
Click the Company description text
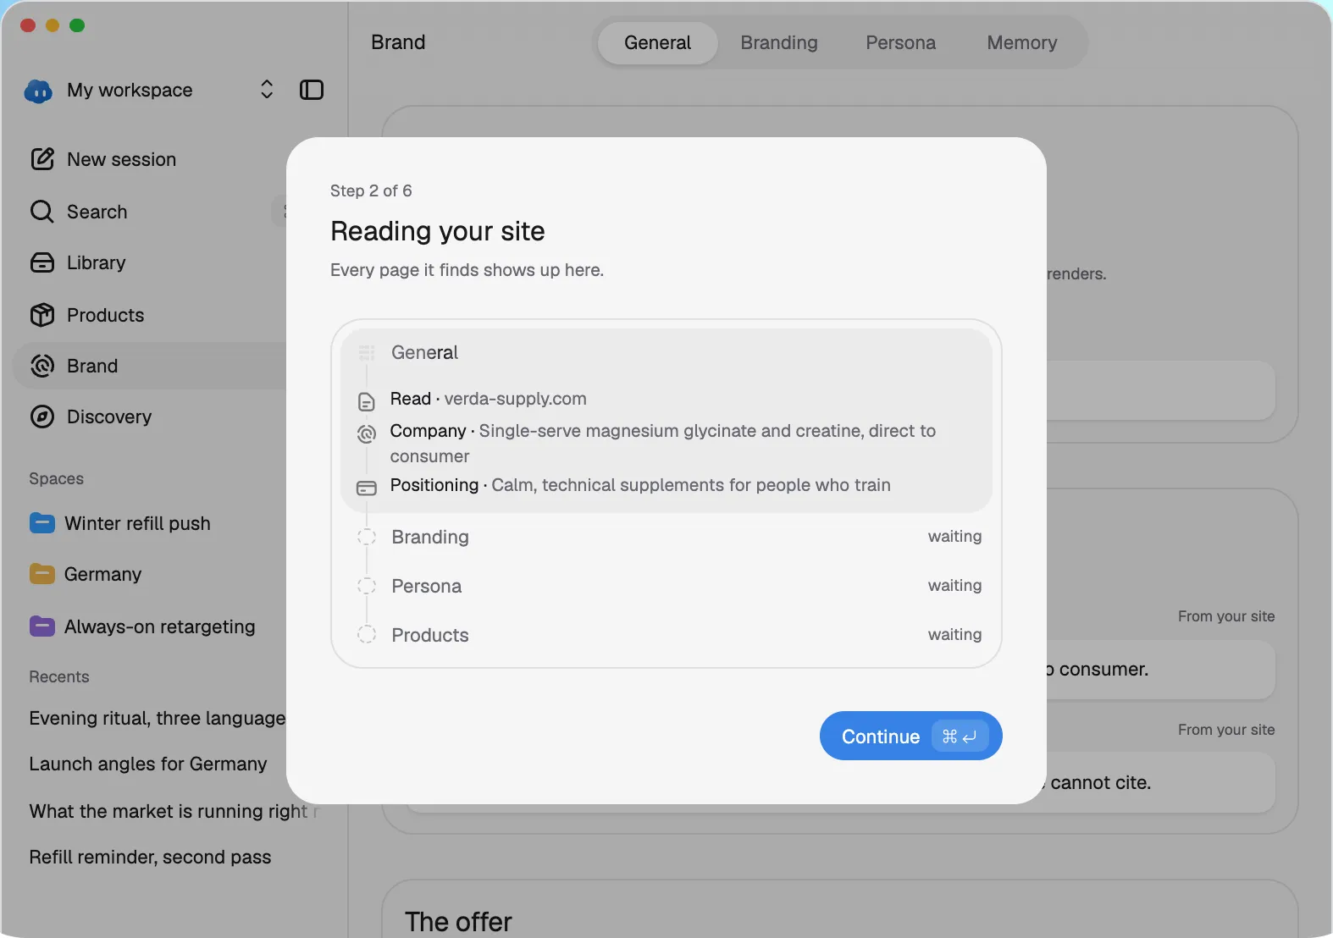tap(663, 444)
